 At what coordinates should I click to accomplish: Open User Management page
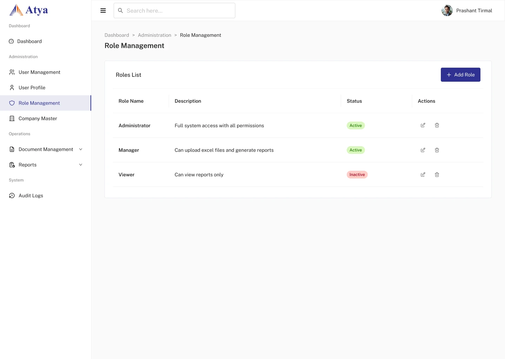tap(46, 72)
